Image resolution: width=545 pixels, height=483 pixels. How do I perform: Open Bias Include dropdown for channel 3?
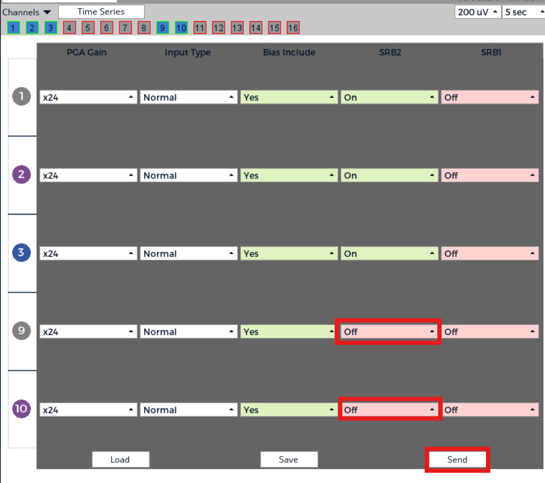coord(289,254)
